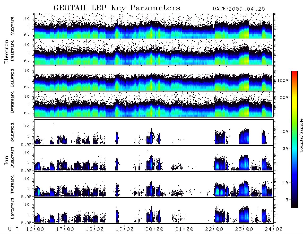Screen dimensions: 303x234
Task: Select the Electron "Dawnward" panel label
Action: (12, 102)
